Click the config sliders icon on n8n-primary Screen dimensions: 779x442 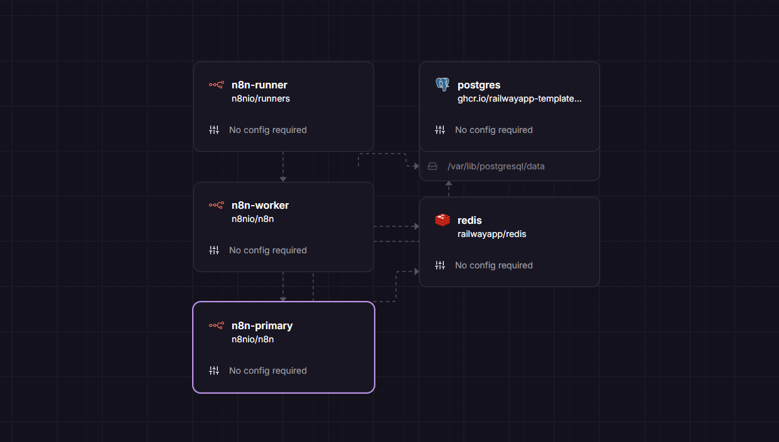click(214, 371)
